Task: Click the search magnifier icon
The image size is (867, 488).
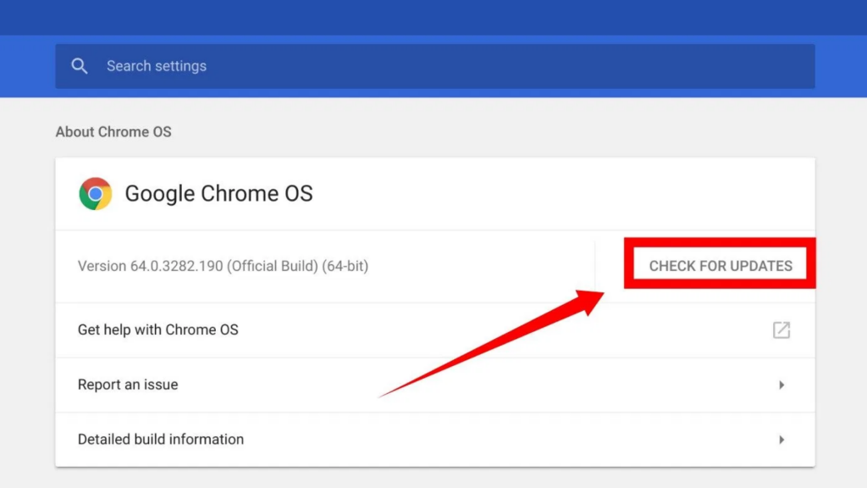Action: coord(80,66)
